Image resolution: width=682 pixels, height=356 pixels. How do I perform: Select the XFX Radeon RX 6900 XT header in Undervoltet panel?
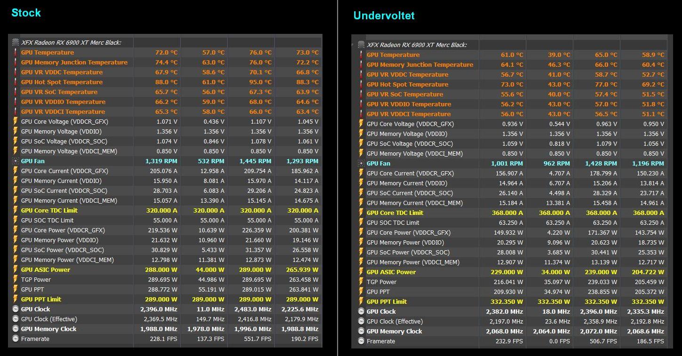(x=417, y=45)
